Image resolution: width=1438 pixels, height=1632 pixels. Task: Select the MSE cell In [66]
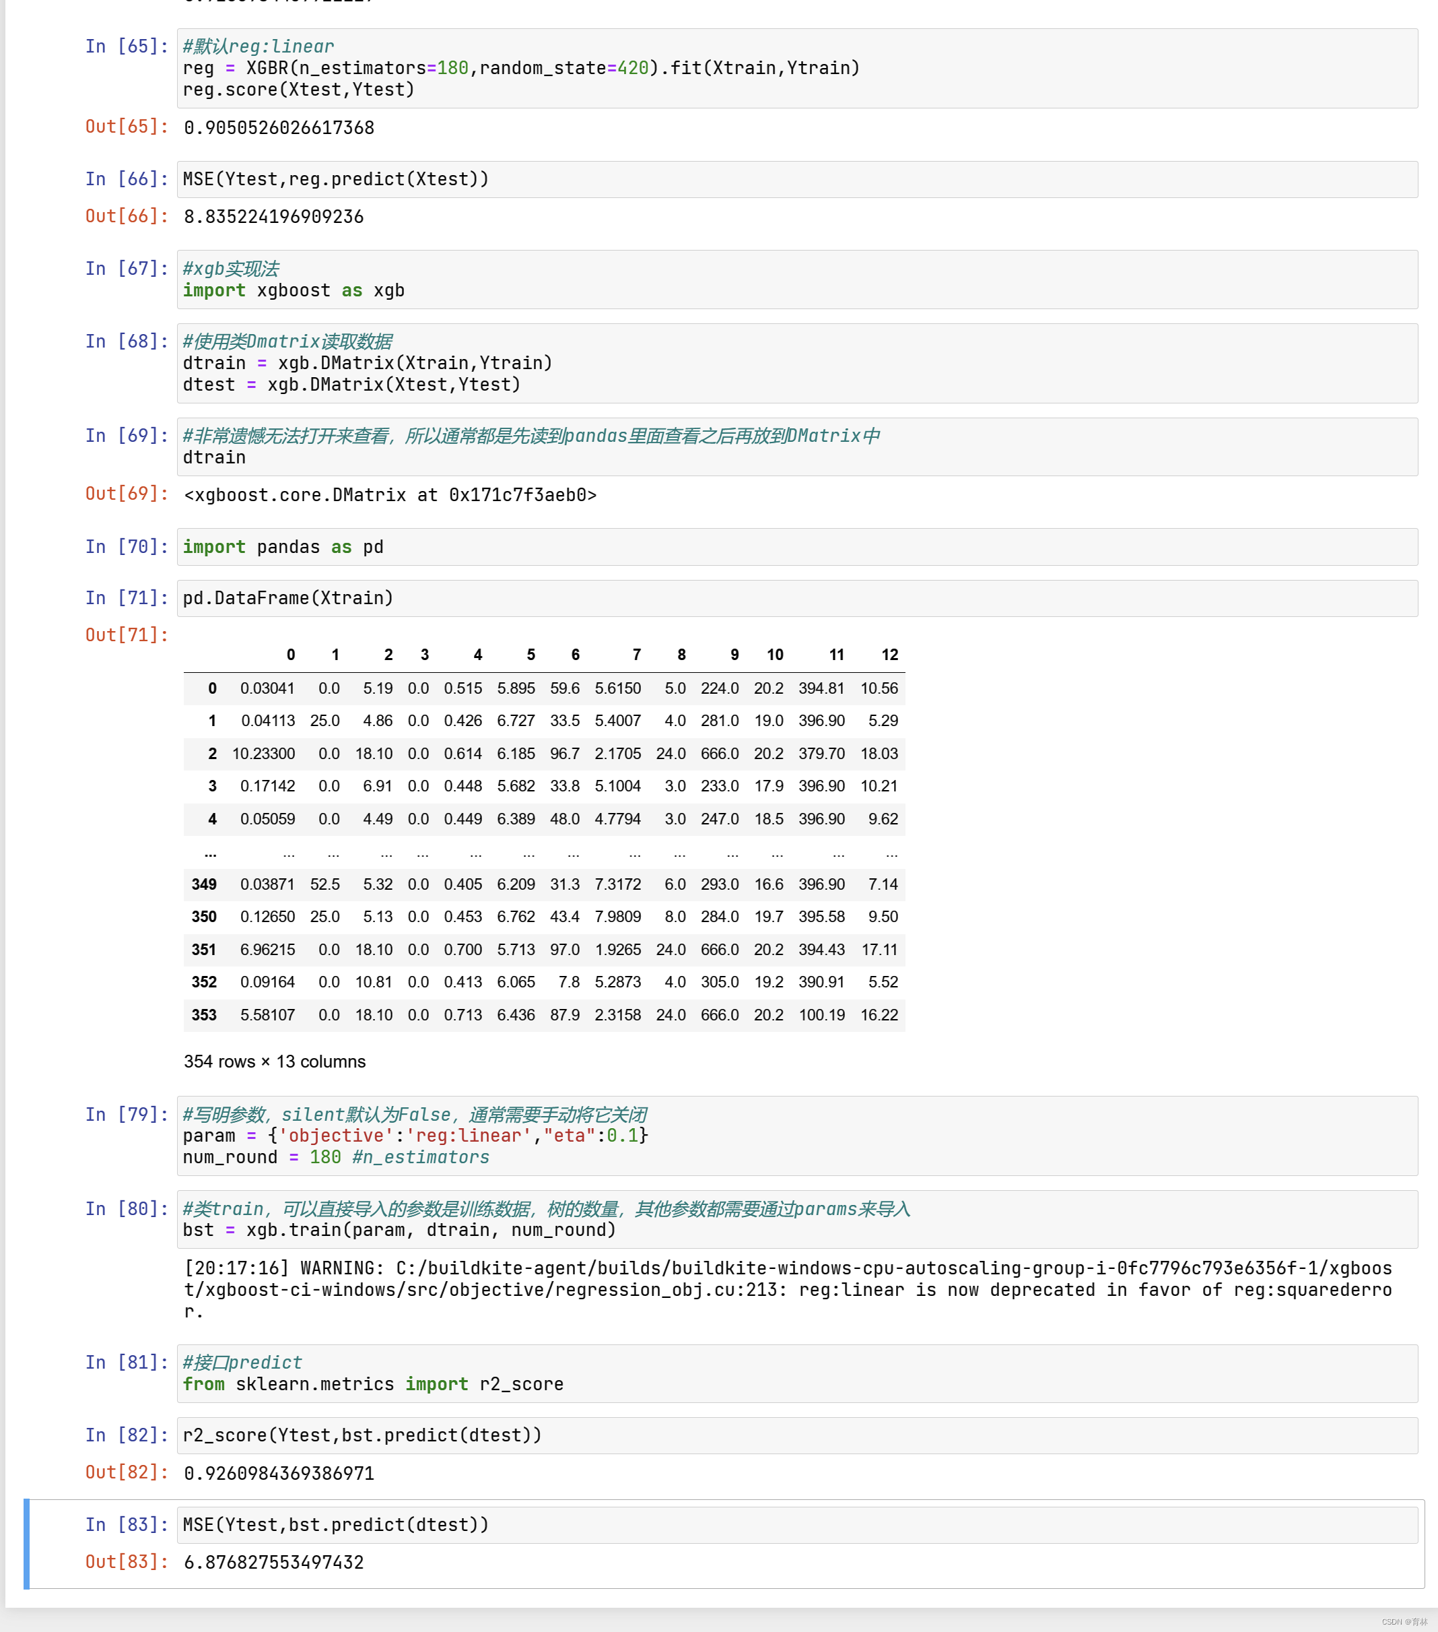(x=796, y=180)
